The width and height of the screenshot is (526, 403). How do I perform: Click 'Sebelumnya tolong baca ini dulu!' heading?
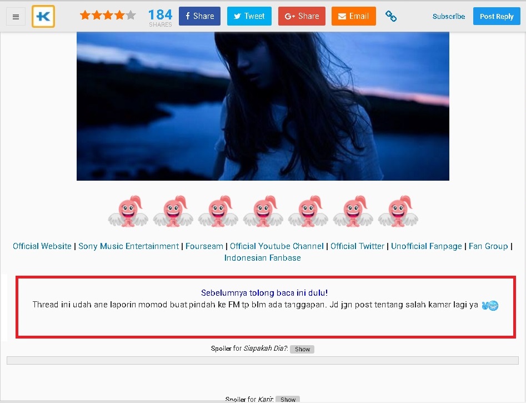[x=264, y=293]
